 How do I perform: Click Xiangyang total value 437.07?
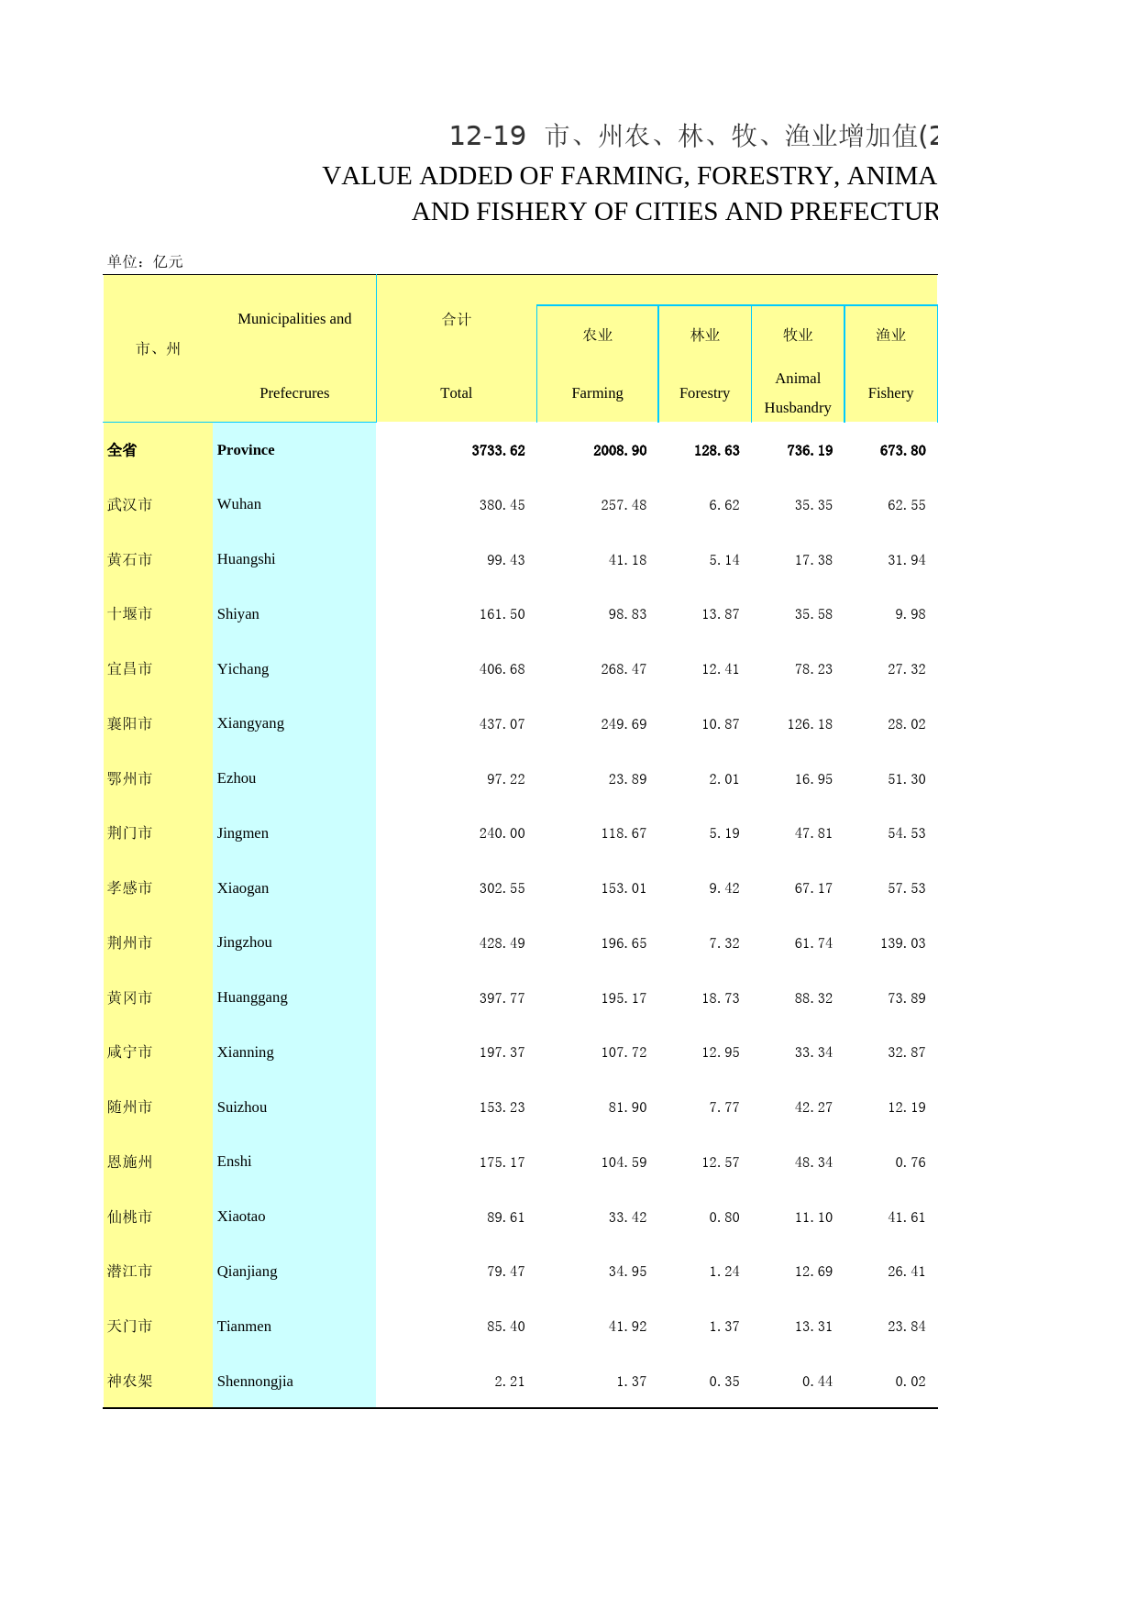502,724
